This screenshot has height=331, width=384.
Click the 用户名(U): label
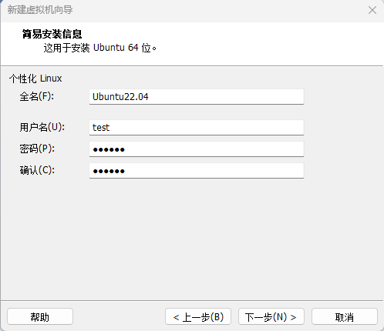tap(42, 127)
